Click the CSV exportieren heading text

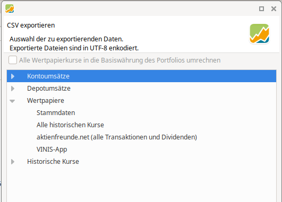31,25
